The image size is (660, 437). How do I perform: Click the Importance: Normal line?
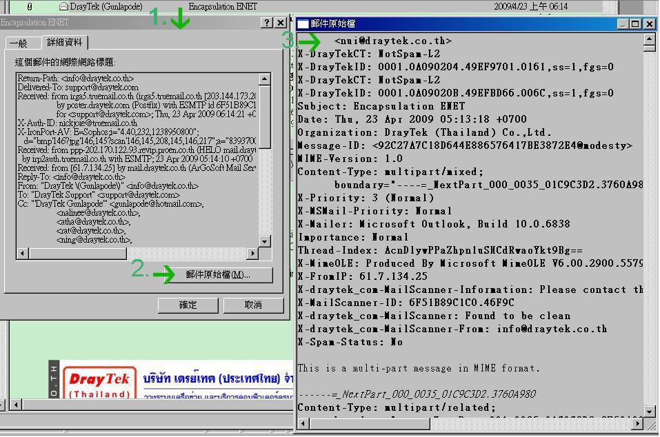click(x=353, y=237)
